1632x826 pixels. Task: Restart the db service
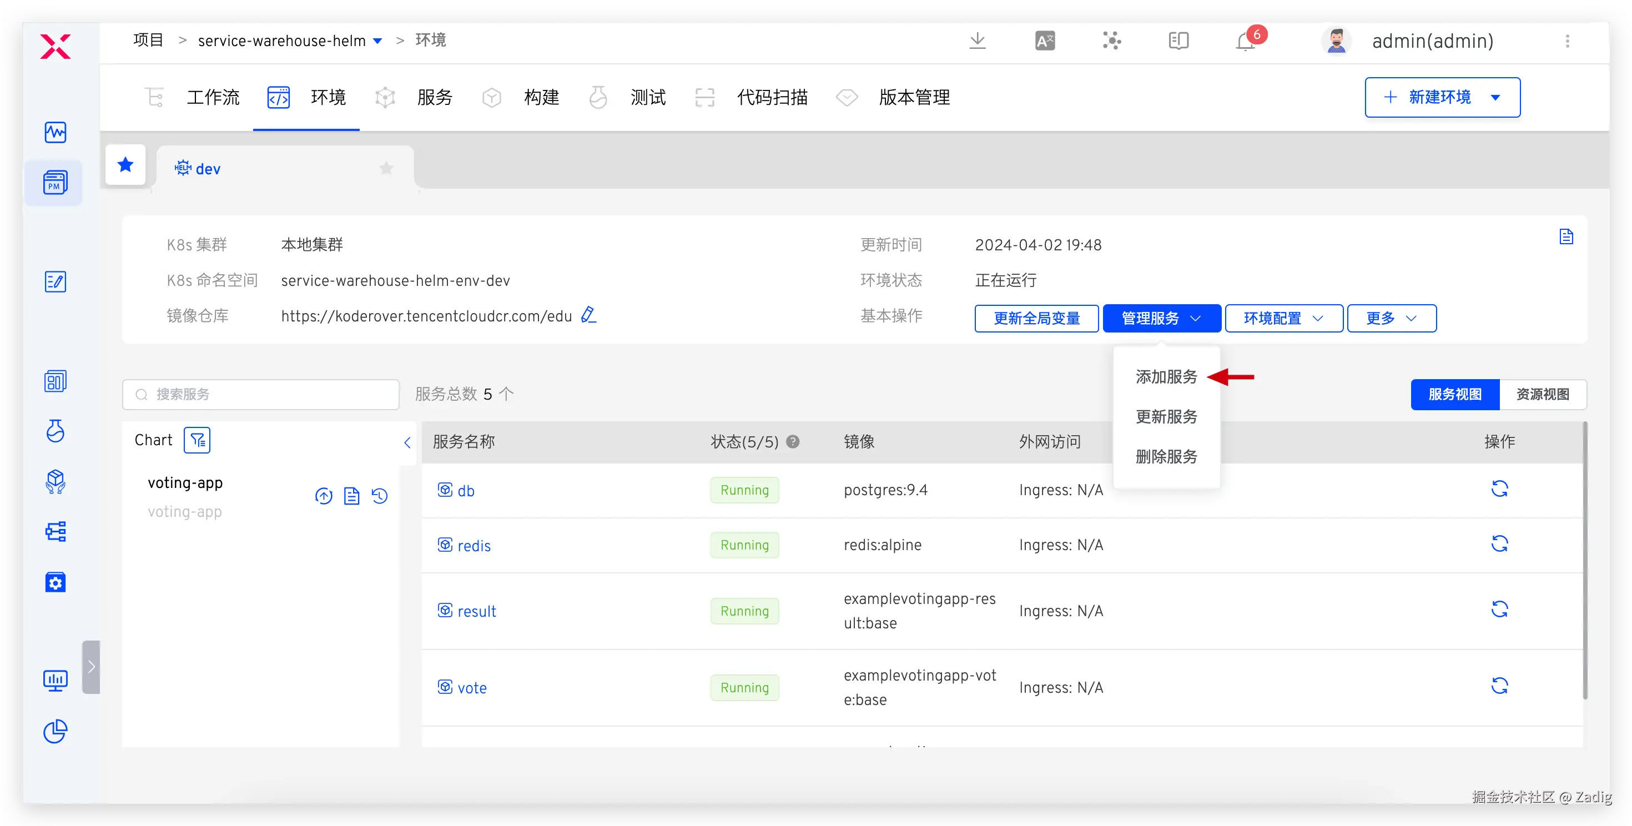[1499, 489]
